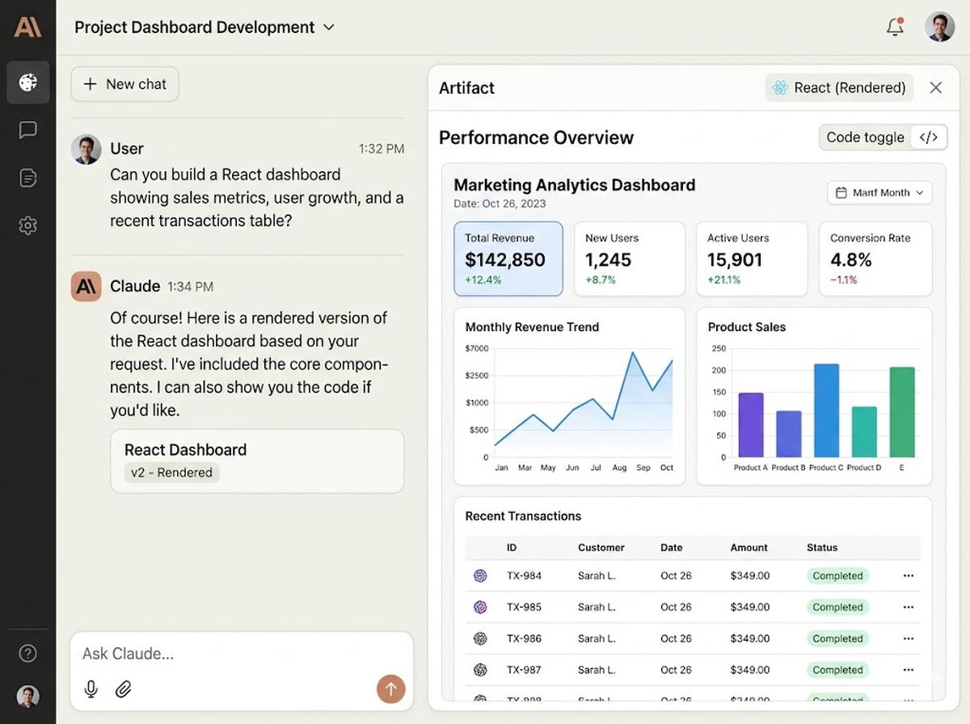970x724 pixels.
Task: Click the paperclip attach icon
Action: 123,688
